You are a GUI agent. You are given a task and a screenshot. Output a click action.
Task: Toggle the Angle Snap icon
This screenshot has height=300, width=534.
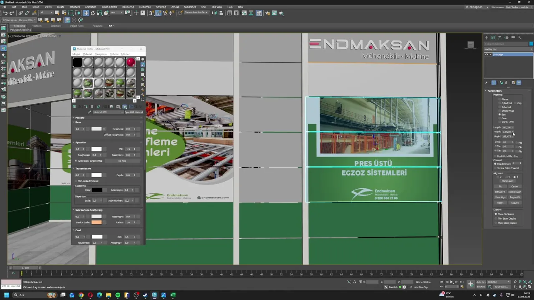point(158,13)
